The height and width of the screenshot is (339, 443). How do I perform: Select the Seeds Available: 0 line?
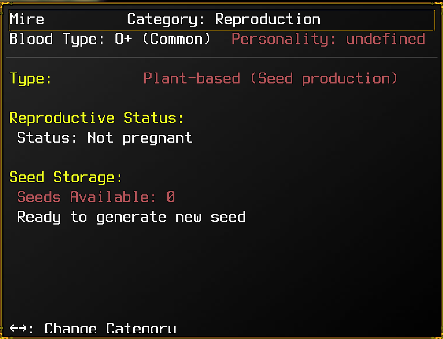[96, 197]
